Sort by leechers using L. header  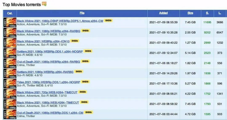220,13
